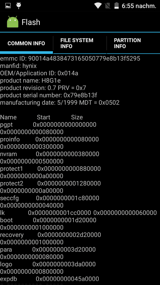
Task: Tap the 6:55 nachm. clock
Action: (139, 6)
